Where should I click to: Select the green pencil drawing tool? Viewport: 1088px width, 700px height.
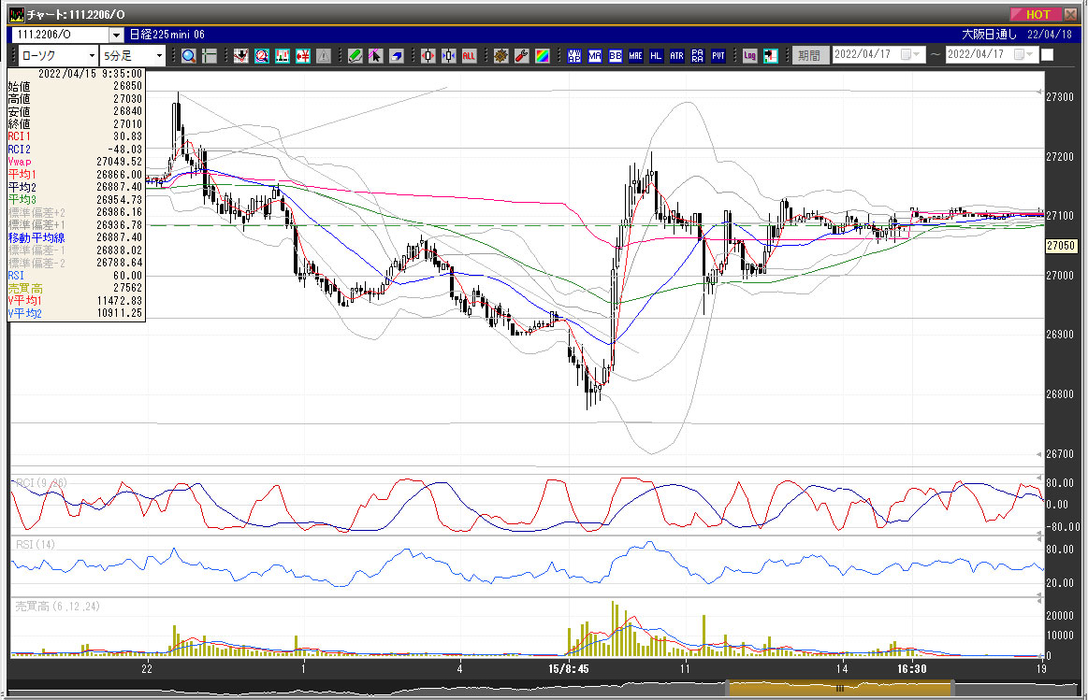pyautogui.click(x=355, y=56)
